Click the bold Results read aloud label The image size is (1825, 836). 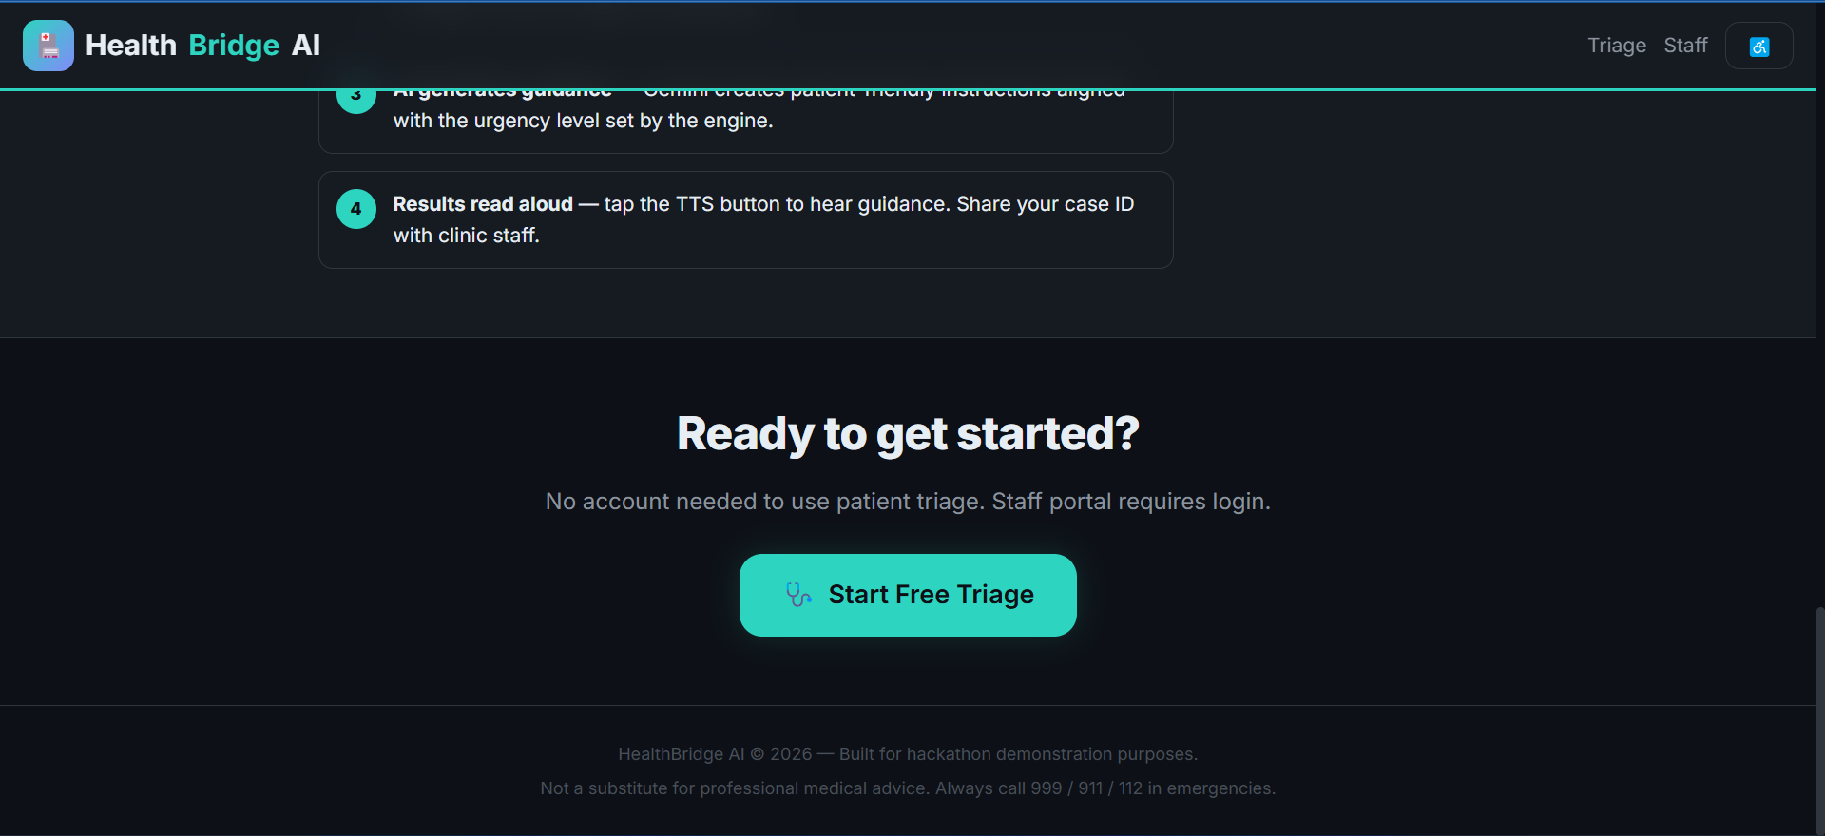tap(483, 204)
